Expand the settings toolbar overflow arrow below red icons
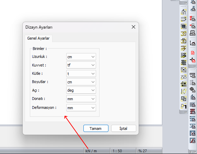 pos(195,66)
